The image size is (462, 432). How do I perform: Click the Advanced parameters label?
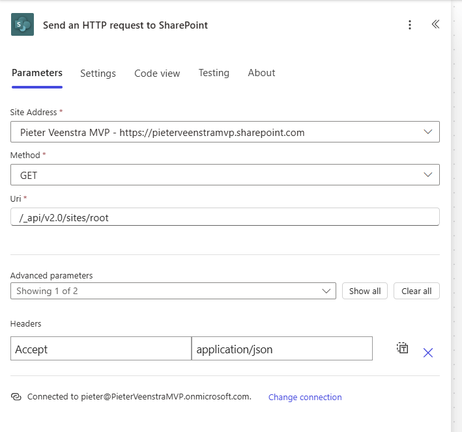[x=51, y=275]
